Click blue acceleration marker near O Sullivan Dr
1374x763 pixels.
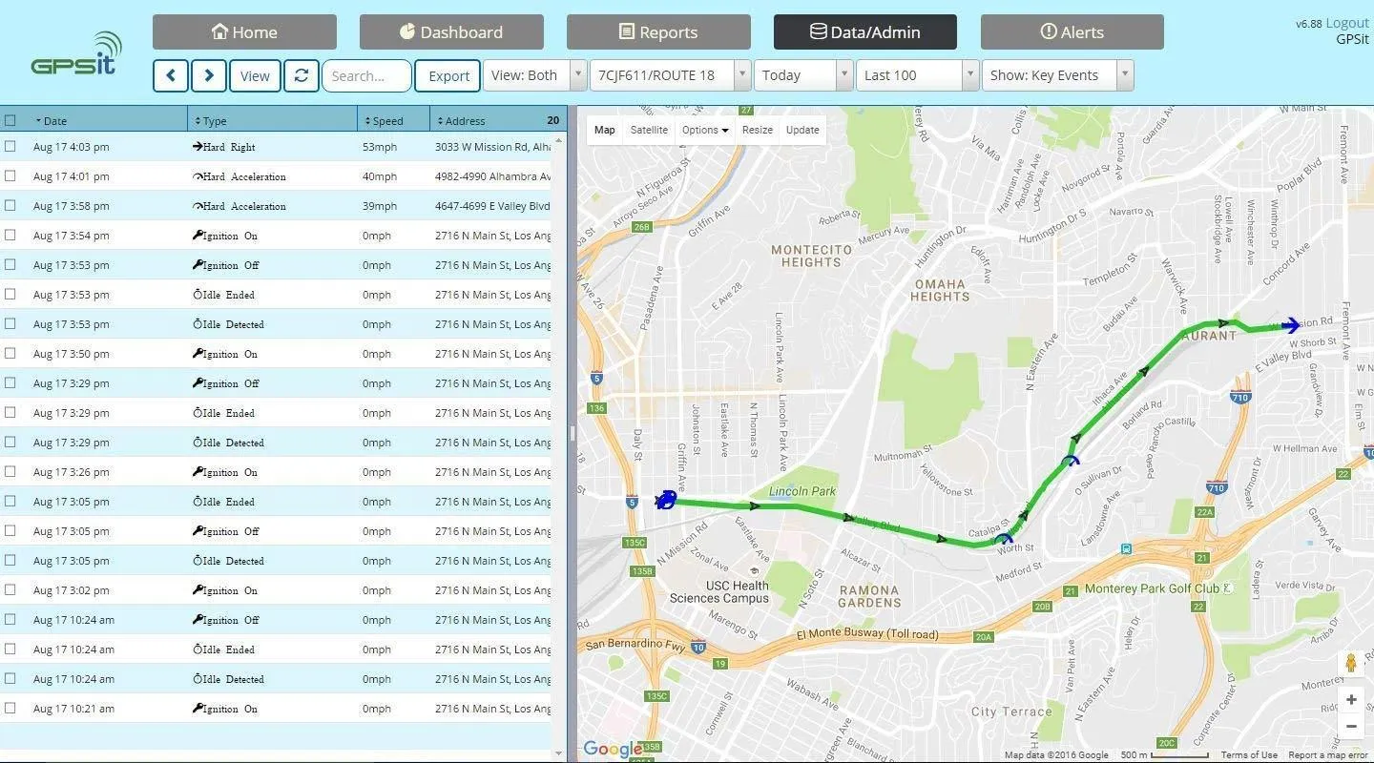click(1071, 460)
